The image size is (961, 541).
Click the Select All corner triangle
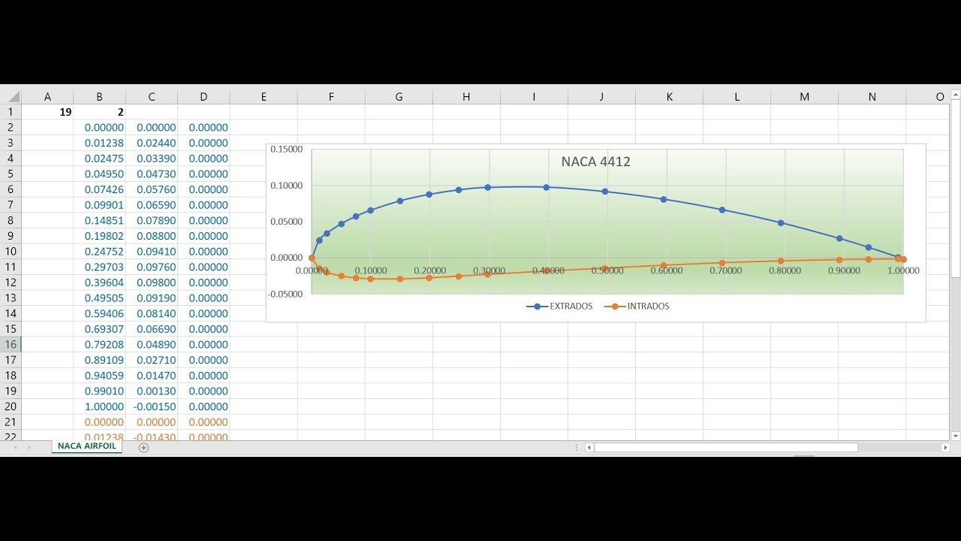[x=14, y=97]
